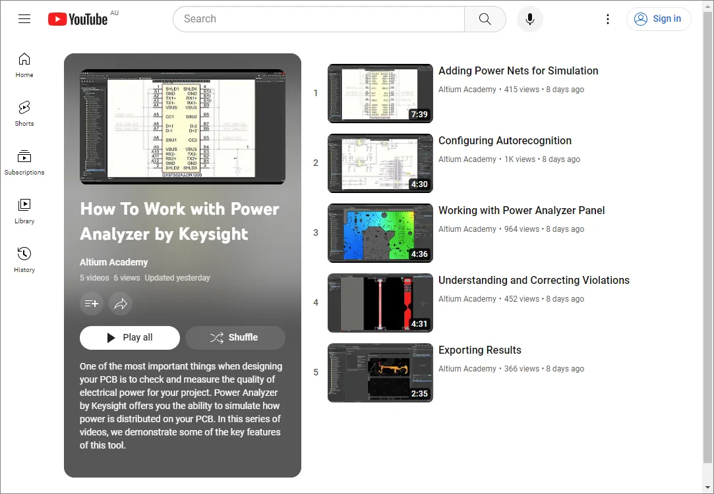Share the playlist with arrow icon
Image resolution: width=714 pixels, height=494 pixels.
[x=121, y=304]
